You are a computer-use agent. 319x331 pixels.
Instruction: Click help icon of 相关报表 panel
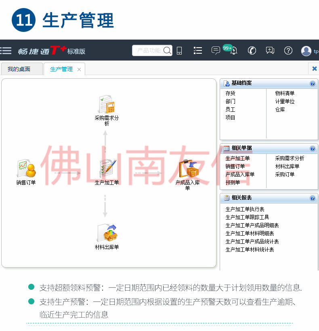tap(313, 198)
